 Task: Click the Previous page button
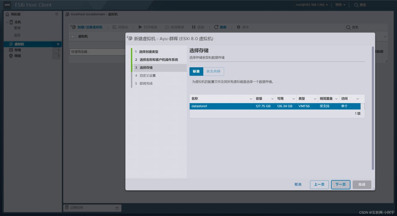click(319, 185)
